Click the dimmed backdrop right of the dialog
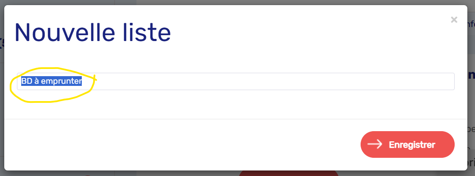The image size is (475, 176). (x=471, y=106)
